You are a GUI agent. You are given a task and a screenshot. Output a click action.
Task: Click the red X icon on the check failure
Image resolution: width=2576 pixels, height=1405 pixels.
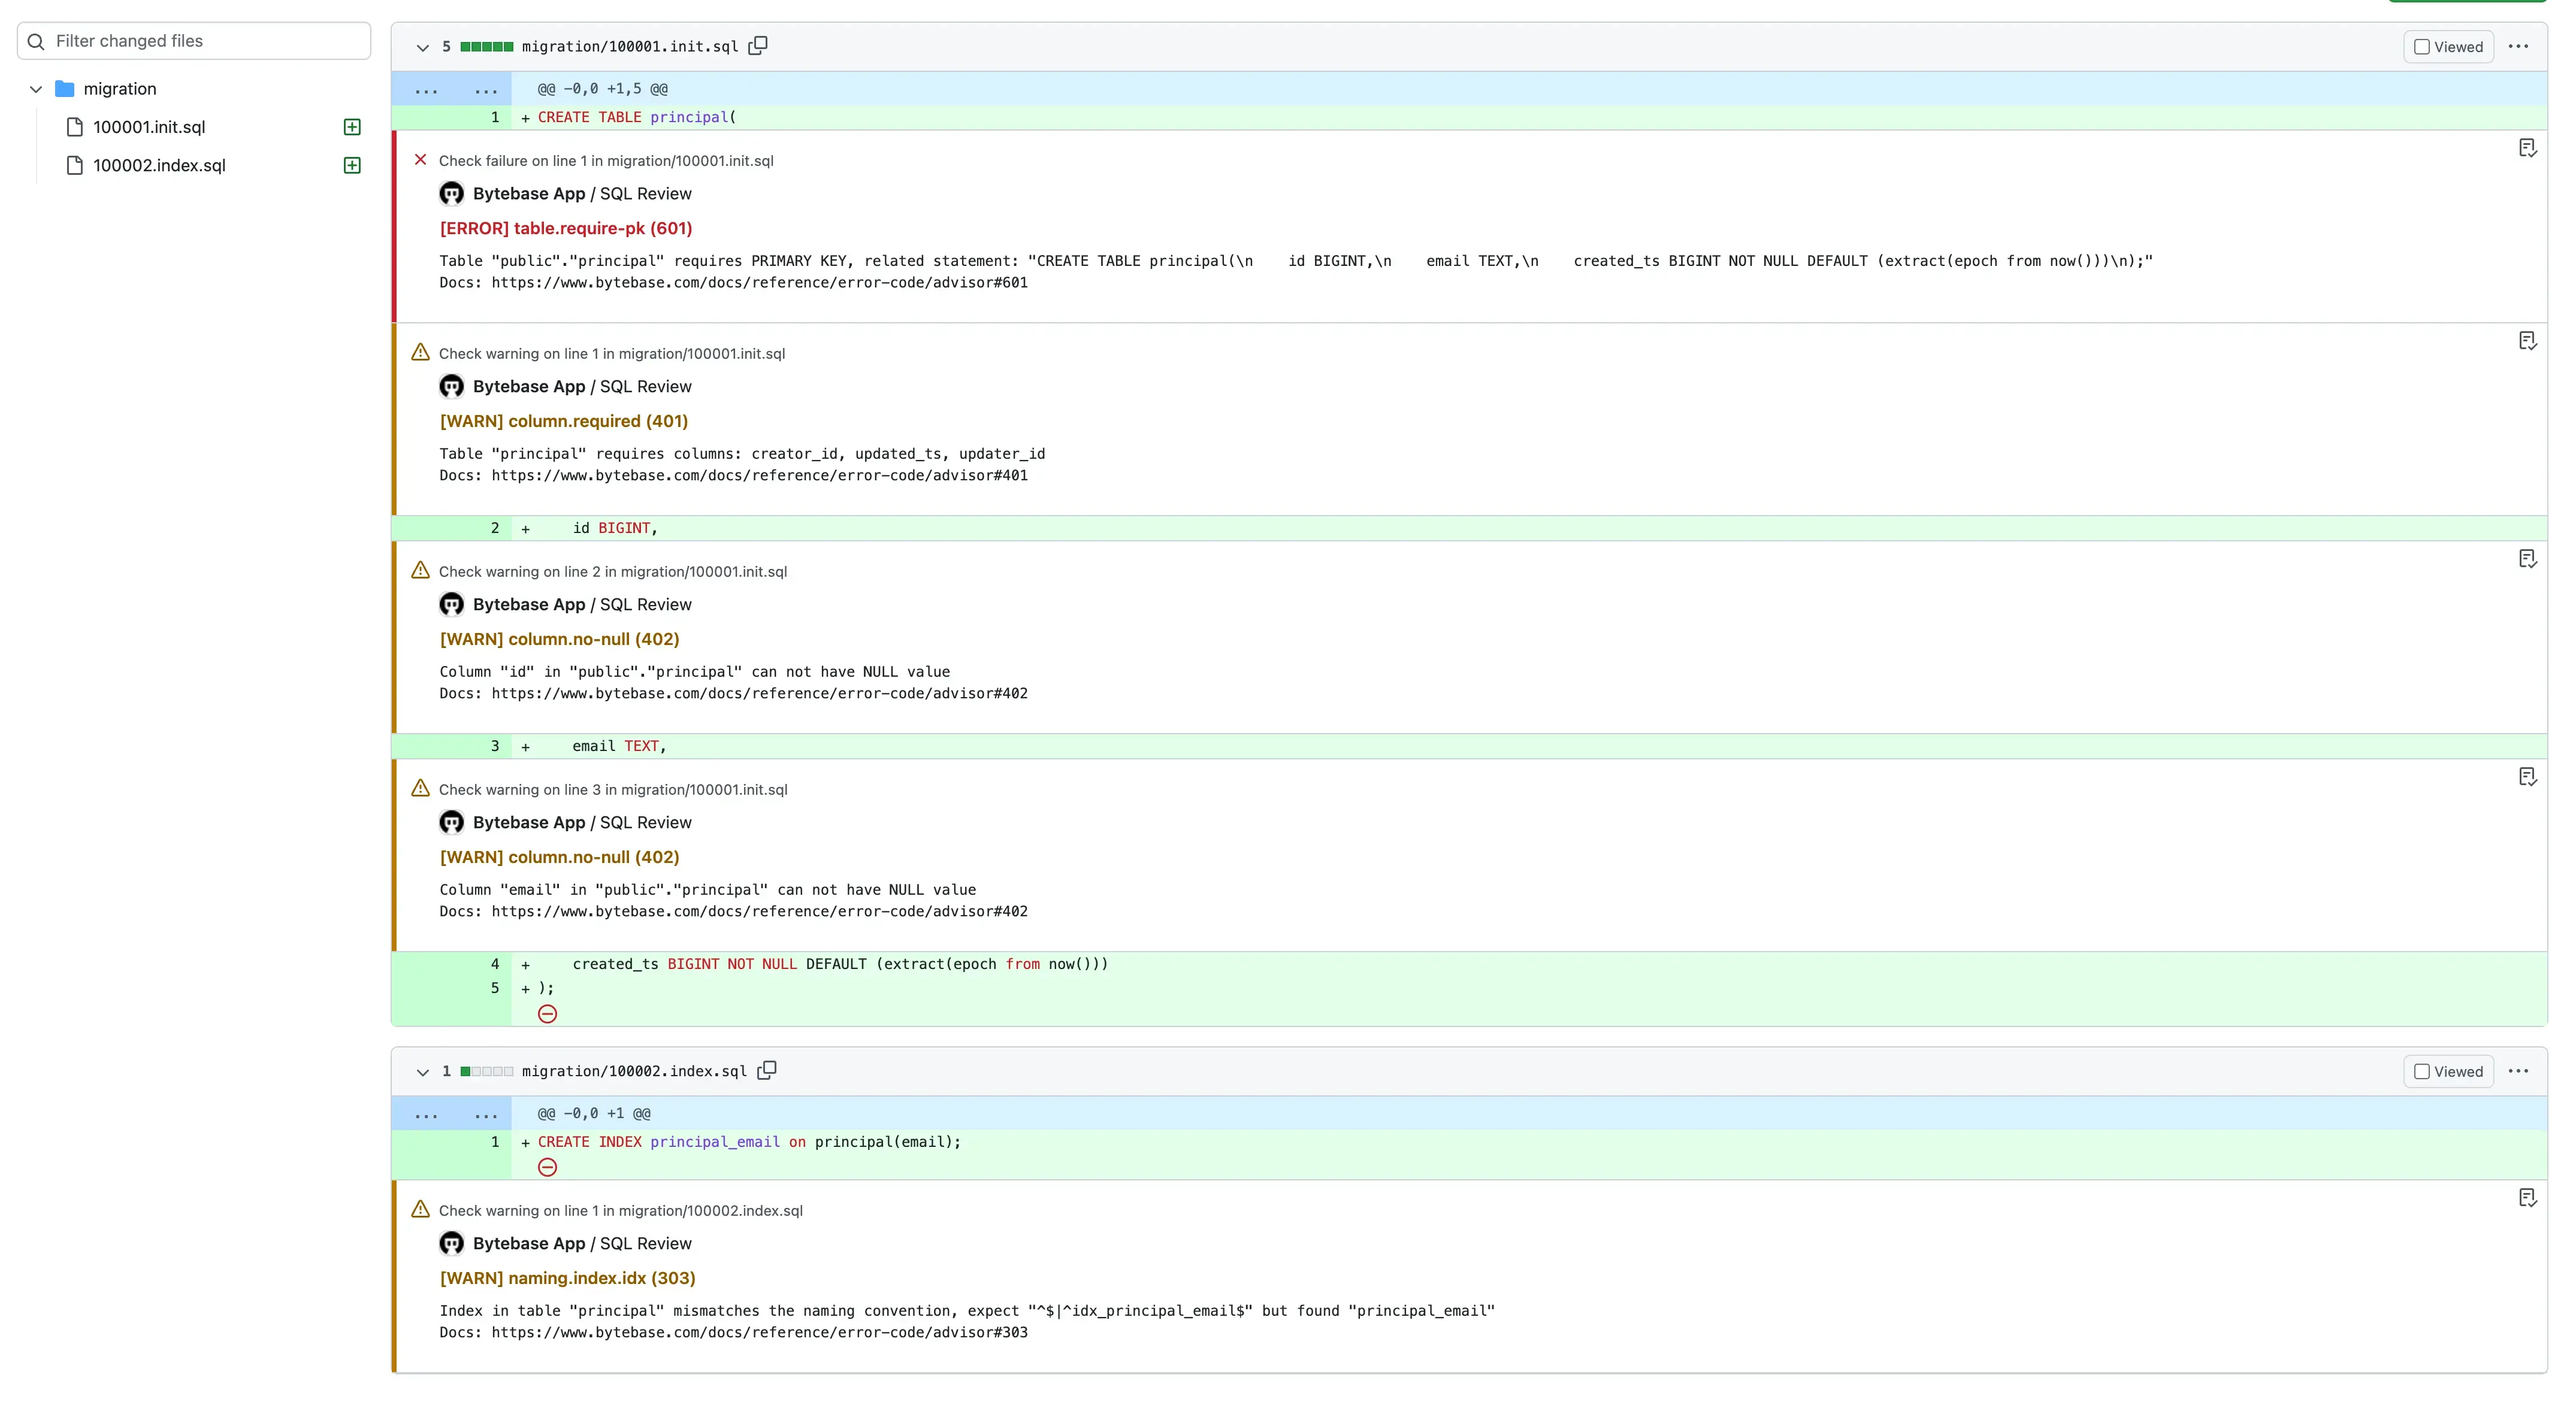419,159
